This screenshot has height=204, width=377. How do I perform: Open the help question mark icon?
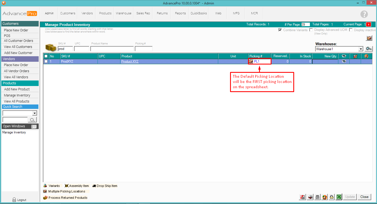pos(364,14)
